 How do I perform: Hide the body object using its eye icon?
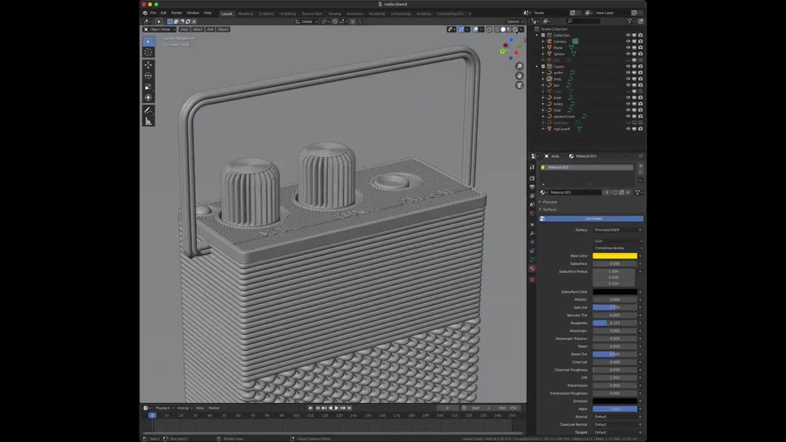click(628, 79)
